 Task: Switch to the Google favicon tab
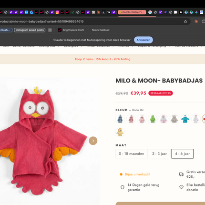point(150,12)
